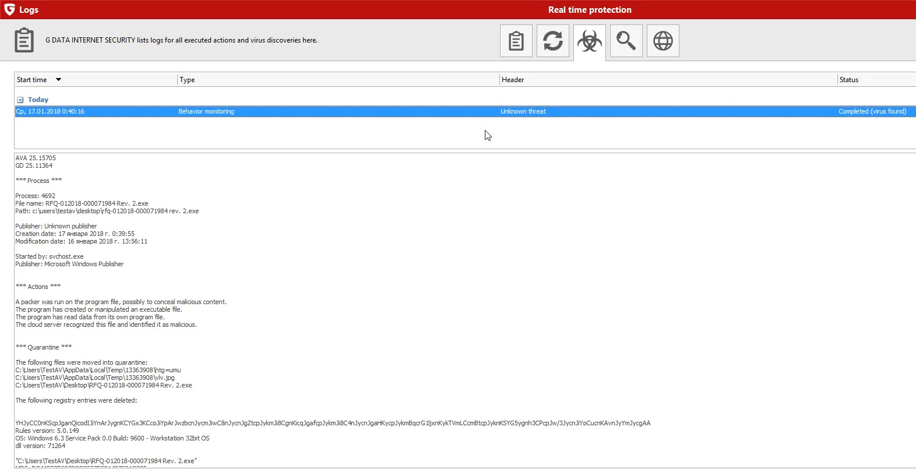This screenshot has width=916, height=476.
Task: Open the magnifier virus scan logs tab
Action: coord(626,41)
